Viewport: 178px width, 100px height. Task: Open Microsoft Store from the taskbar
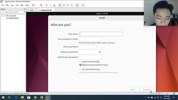coord(29,97)
